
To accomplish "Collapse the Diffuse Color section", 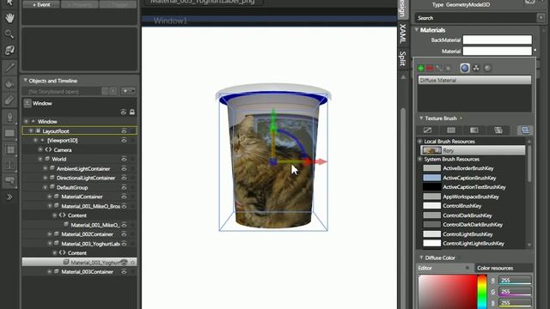I will point(421,257).
